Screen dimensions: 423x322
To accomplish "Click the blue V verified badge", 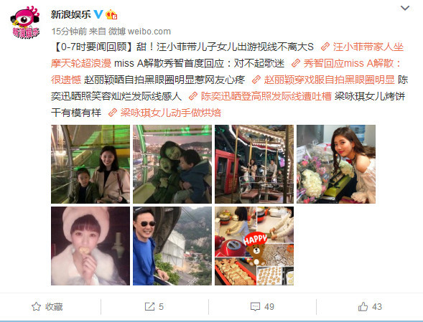I will coord(98,14).
